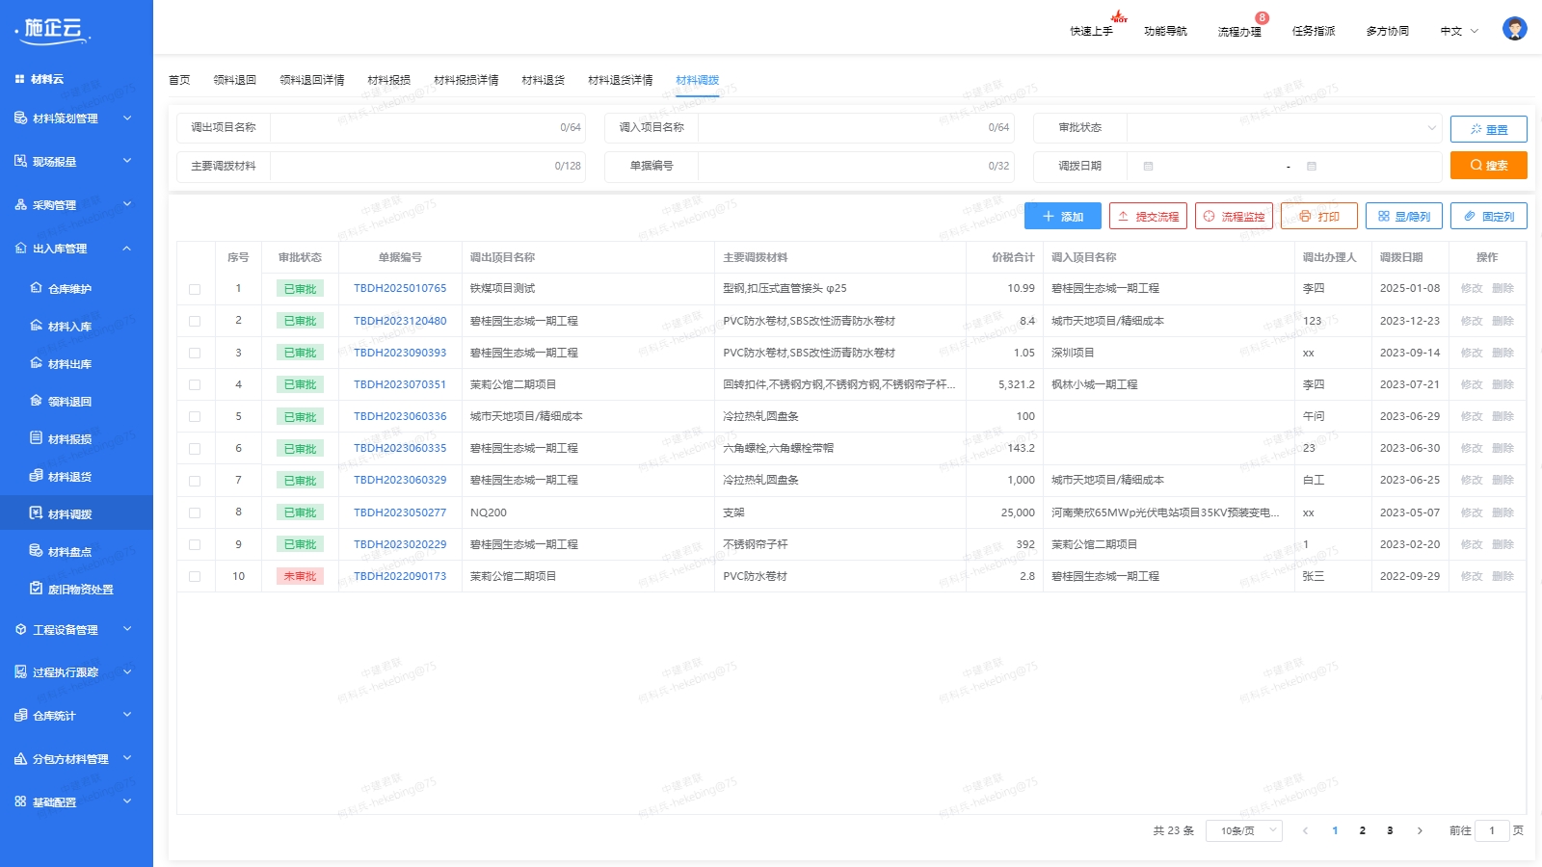This screenshot has width=1542, height=867.
Task: Open the 10条/页 page size dropdown
Action: (x=1244, y=829)
